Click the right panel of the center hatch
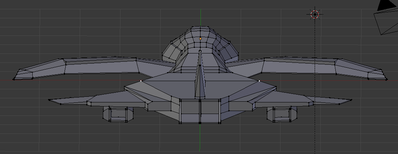 [210, 111]
